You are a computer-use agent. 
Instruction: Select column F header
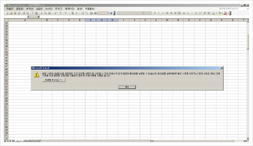[91, 20]
